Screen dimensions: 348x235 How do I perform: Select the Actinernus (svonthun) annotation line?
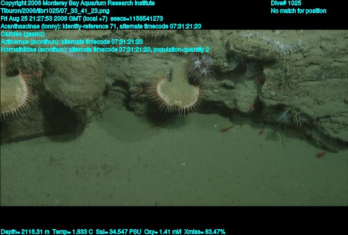pyautogui.click(x=72, y=42)
